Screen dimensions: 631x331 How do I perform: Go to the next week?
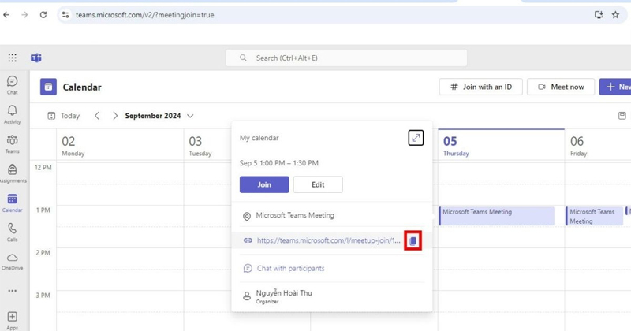pos(115,116)
